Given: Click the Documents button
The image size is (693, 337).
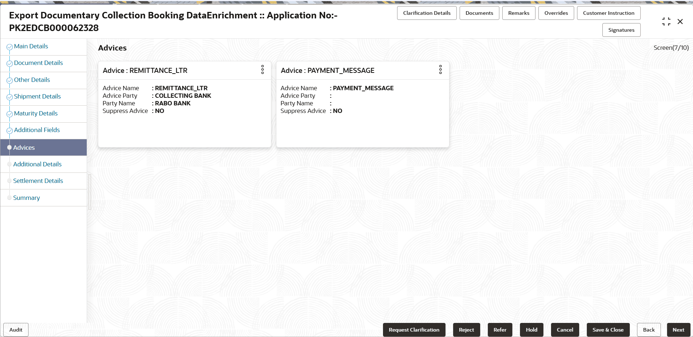Looking at the screenshot, I should [479, 13].
